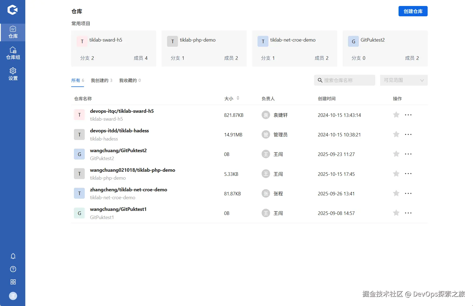Click the date 2025-09-08 14:57

pos(336,213)
